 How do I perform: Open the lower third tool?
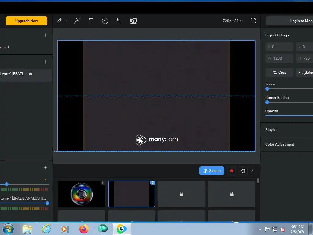click(x=119, y=21)
